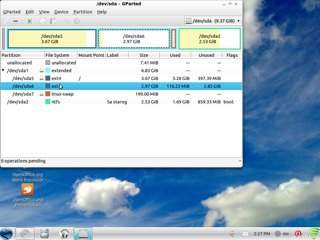The height and width of the screenshot is (240, 320).
Task: Click the lock icon on the /dev/sda1 row
Action: click(x=42, y=70)
